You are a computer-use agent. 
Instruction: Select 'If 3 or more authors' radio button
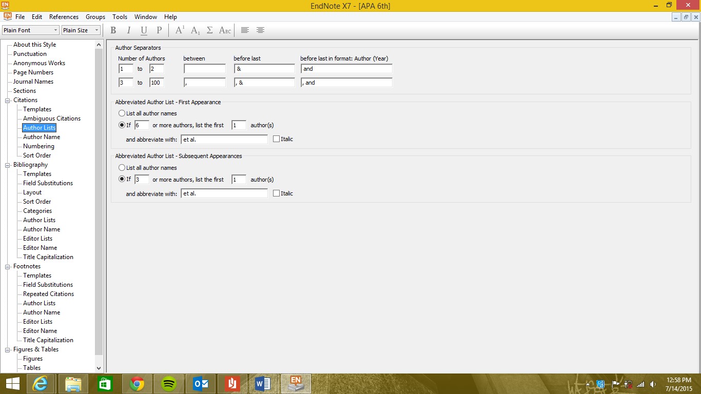(x=122, y=180)
